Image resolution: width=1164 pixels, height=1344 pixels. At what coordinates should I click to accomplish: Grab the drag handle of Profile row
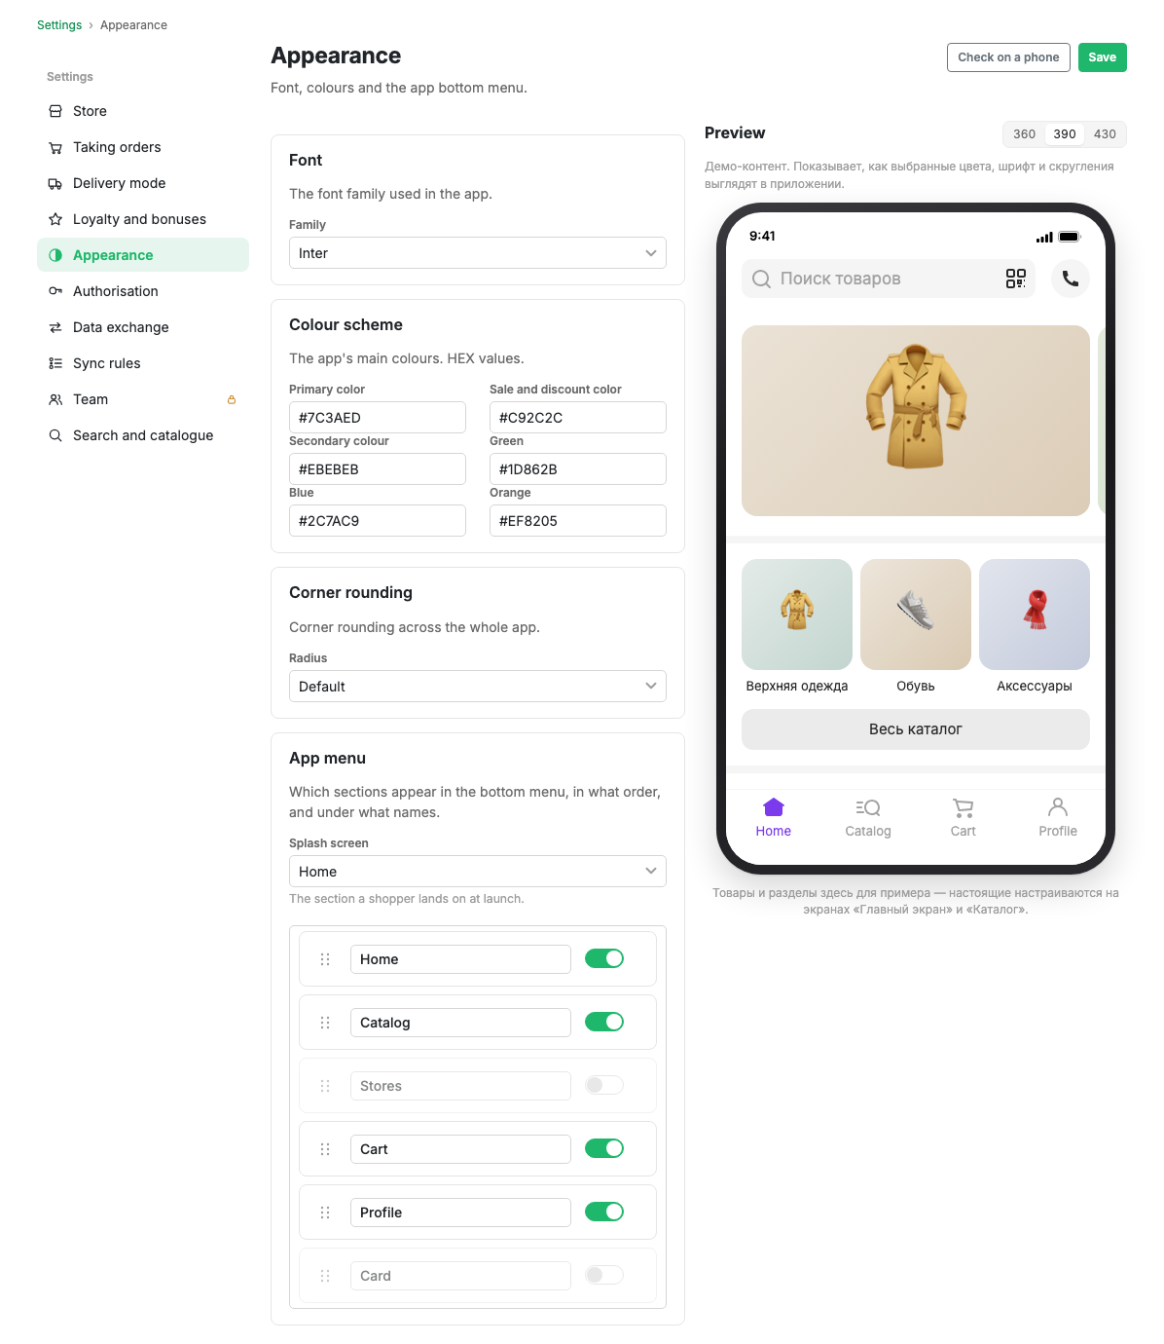click(x=325, y=1213)
